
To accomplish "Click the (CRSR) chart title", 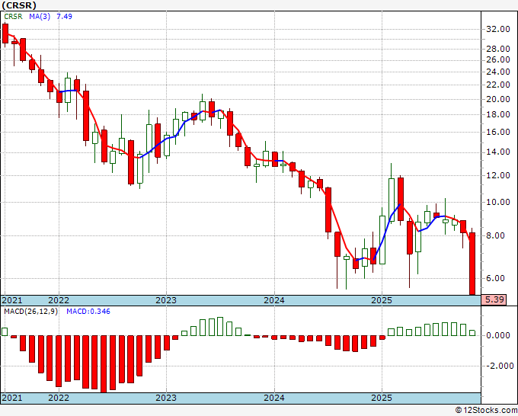I will (x=19, y=5).
